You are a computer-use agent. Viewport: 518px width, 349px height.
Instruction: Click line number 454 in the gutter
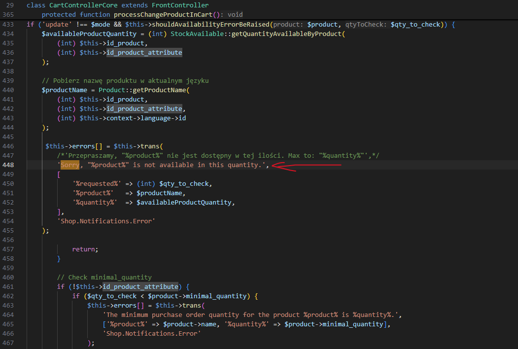8,221
